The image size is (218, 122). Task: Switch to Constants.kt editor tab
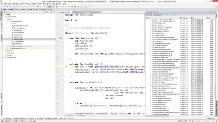95,12
